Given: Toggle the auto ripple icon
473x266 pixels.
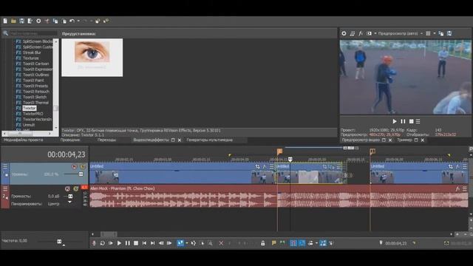Looking at the screenshot, I should click(x=310, y=243).
